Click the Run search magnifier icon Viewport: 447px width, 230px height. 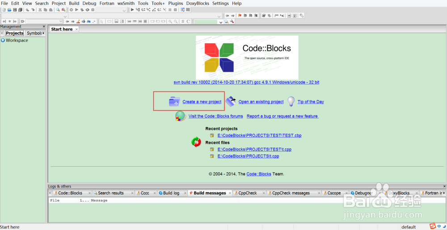pyautogui.click(x=227, y=21)
